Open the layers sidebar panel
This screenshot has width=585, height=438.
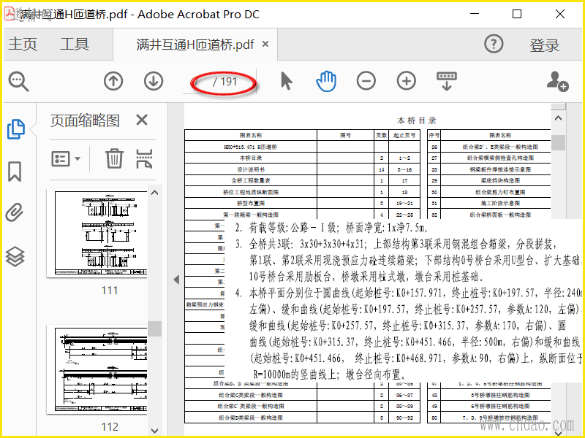pos(15,257)
